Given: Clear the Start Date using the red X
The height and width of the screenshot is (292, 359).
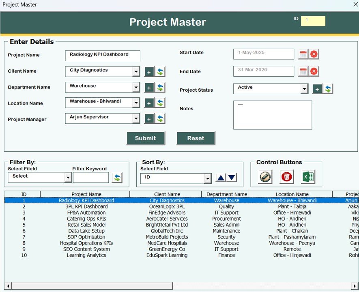Looking at the screenshot, I should [314, 54].
